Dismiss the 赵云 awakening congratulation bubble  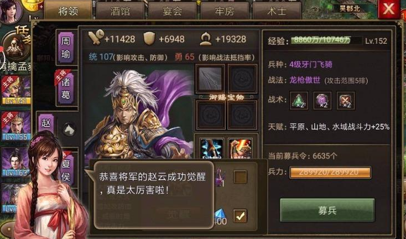[x=154, y=195]
